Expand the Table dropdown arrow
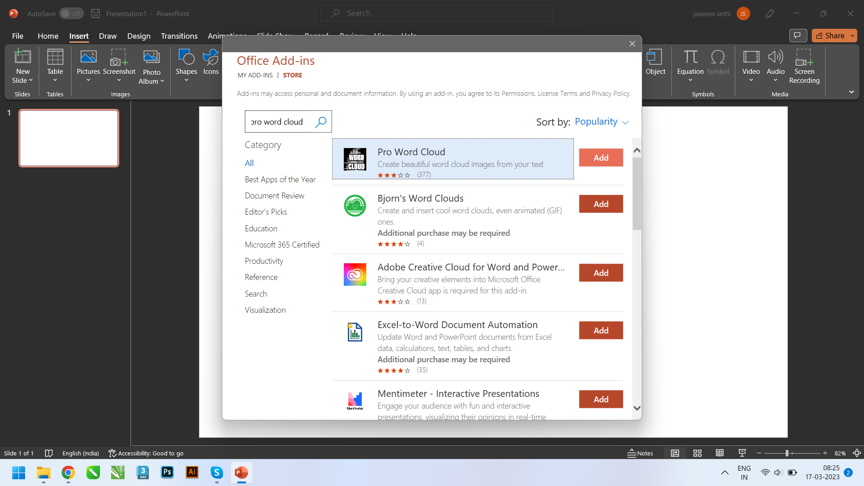Image resolution: width=864 pixels, height=486 pixels. click(55, 81)
